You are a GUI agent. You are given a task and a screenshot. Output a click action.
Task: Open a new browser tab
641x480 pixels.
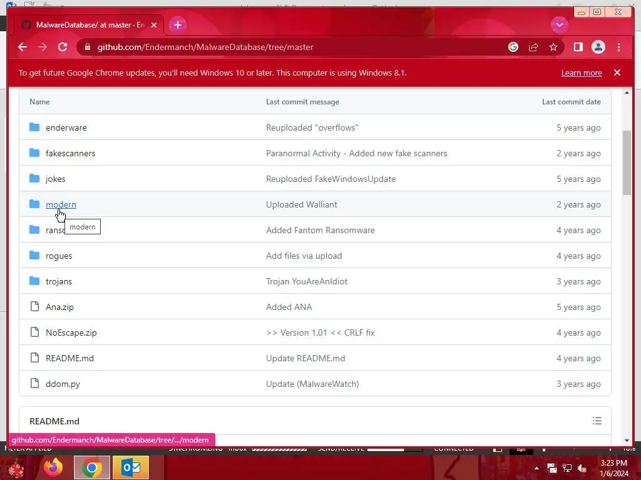point(177,25)
